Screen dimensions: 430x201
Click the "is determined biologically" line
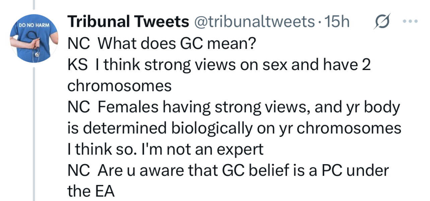pyautogui.click(x=234, y=128)
